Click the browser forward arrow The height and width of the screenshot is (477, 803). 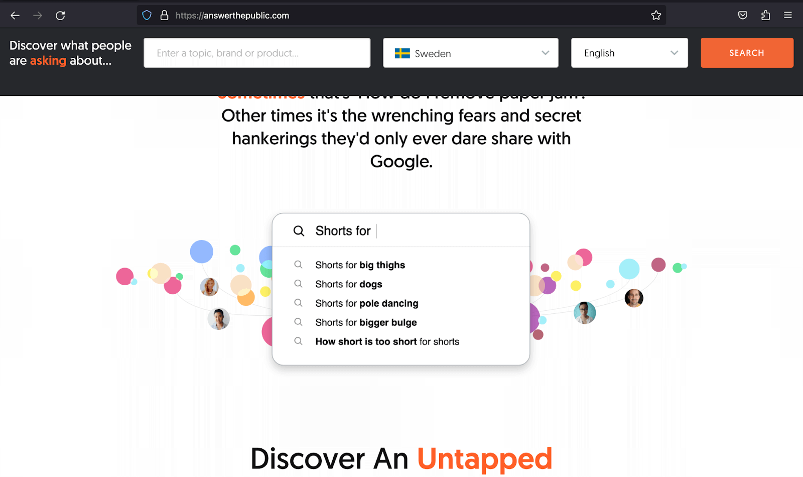tap(38, 16)
